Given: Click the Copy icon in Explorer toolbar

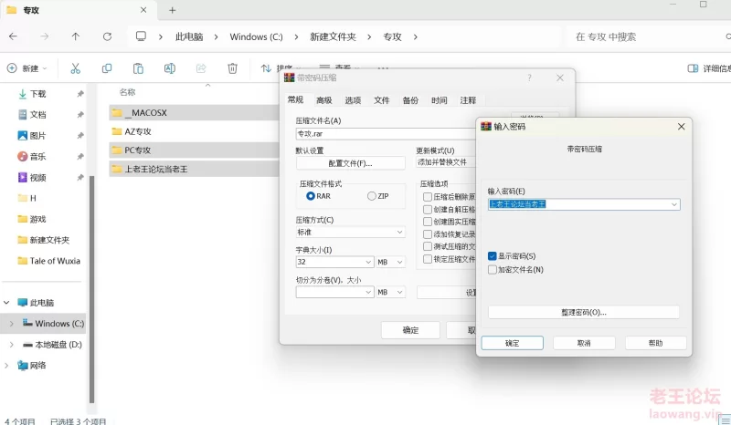Looking at the screenshot, I should [x=107, y=68].
